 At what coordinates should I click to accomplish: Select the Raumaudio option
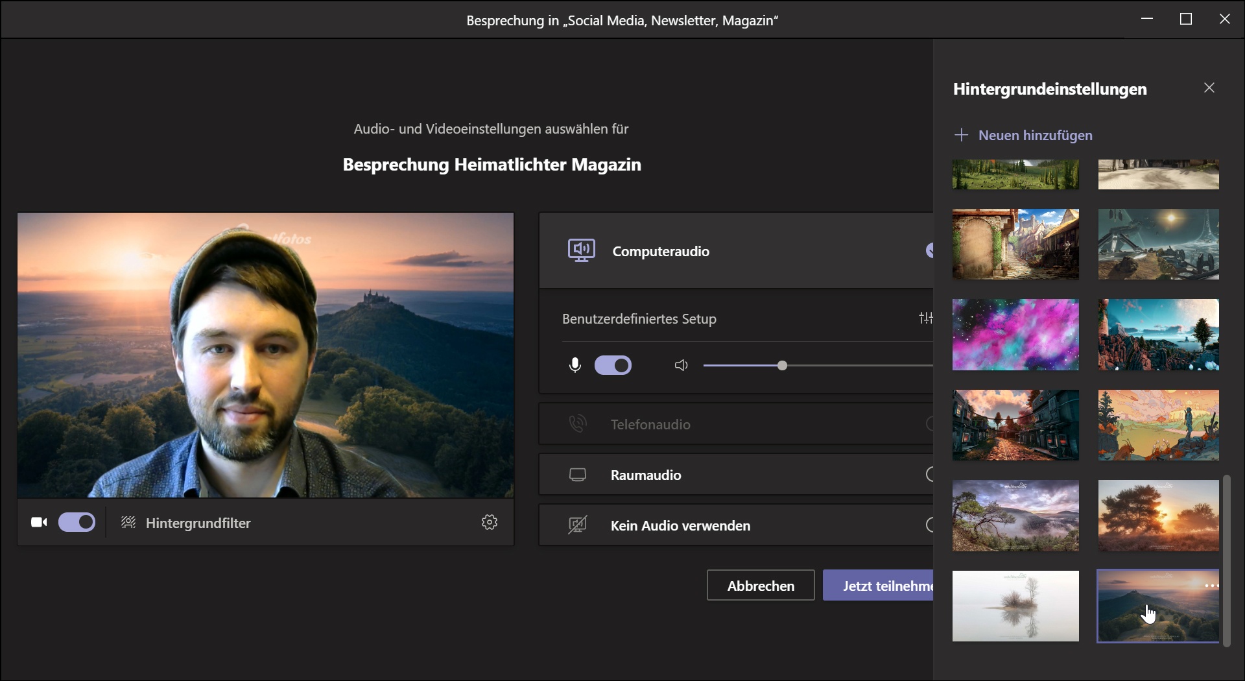click(x=646, y=475)
